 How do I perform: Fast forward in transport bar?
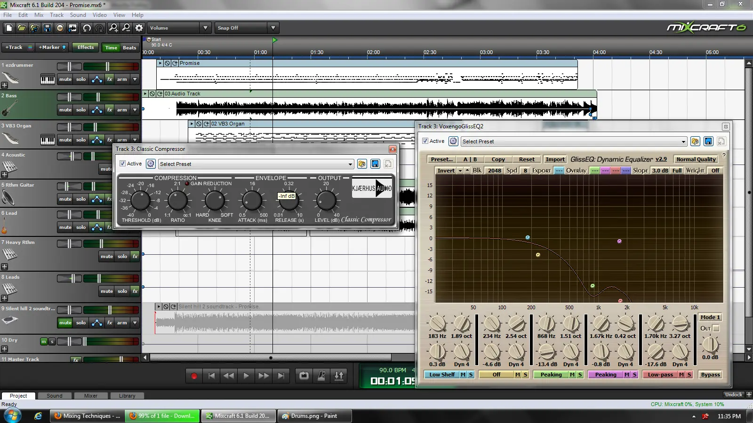coord(264,376)
